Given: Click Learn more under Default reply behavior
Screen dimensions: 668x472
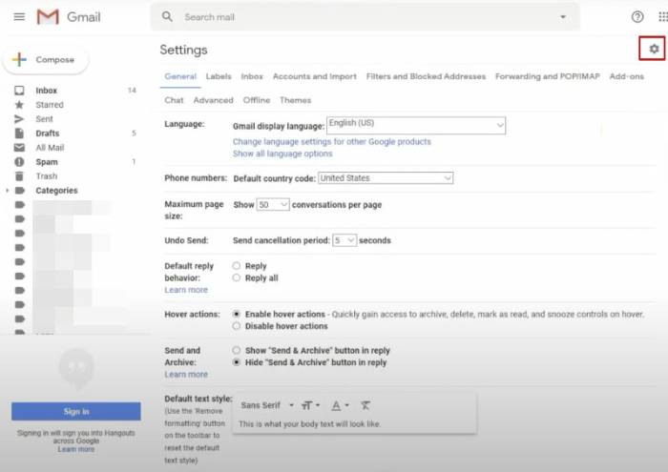Looking at the screenshot, I should point(186,290).
